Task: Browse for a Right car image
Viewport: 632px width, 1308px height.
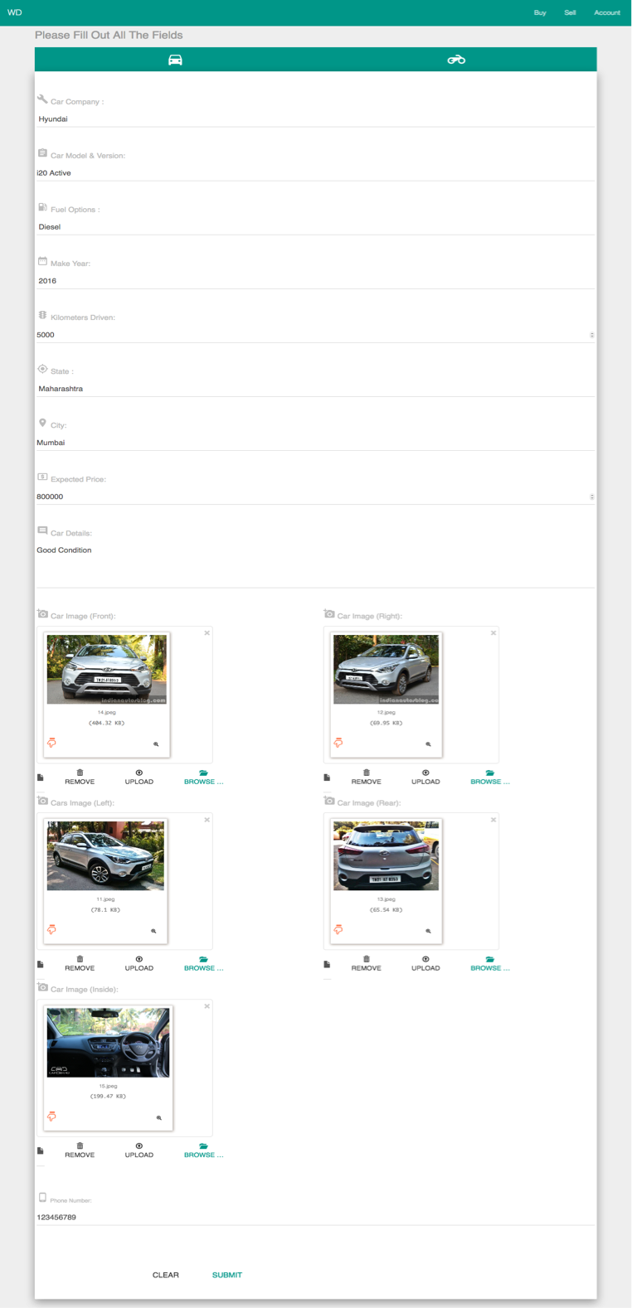Action: click(x=490, y=778)
